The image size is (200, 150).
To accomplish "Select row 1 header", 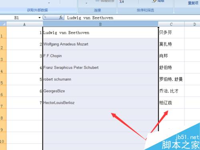I will pos(3,32).
